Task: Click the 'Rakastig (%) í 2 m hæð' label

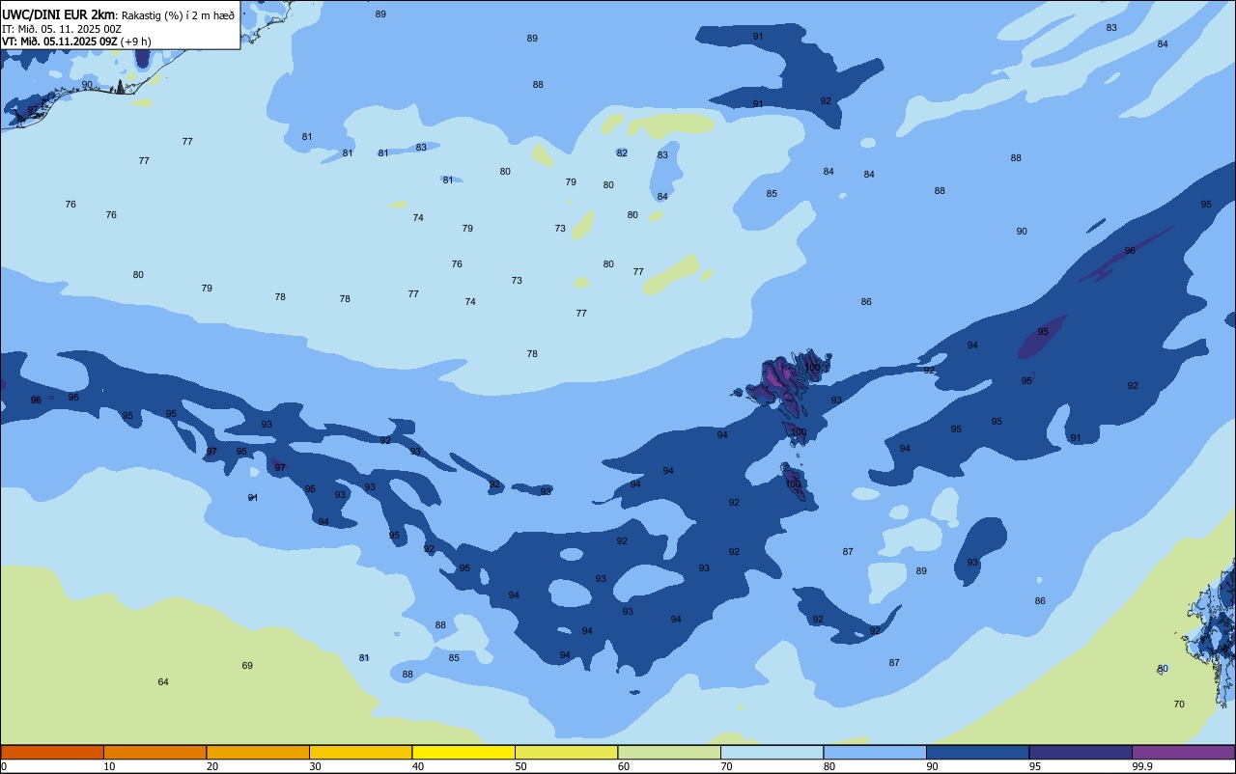Action: pos(178,15)
